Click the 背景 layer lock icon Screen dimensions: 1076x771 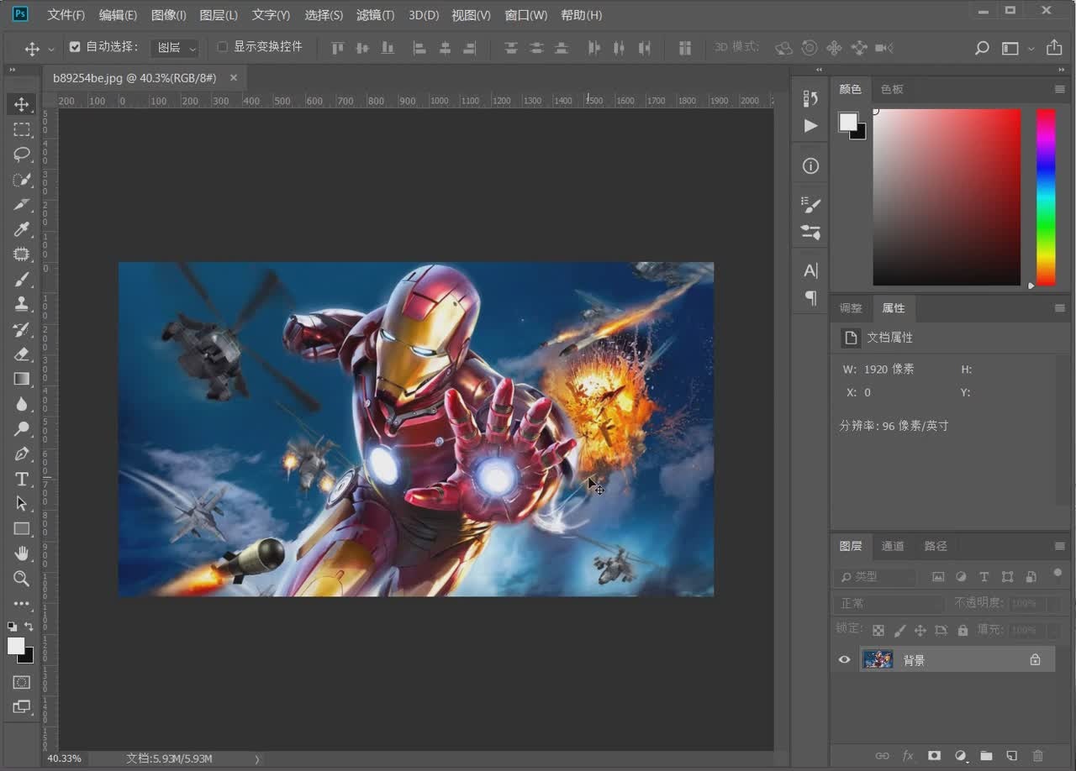1036,660
